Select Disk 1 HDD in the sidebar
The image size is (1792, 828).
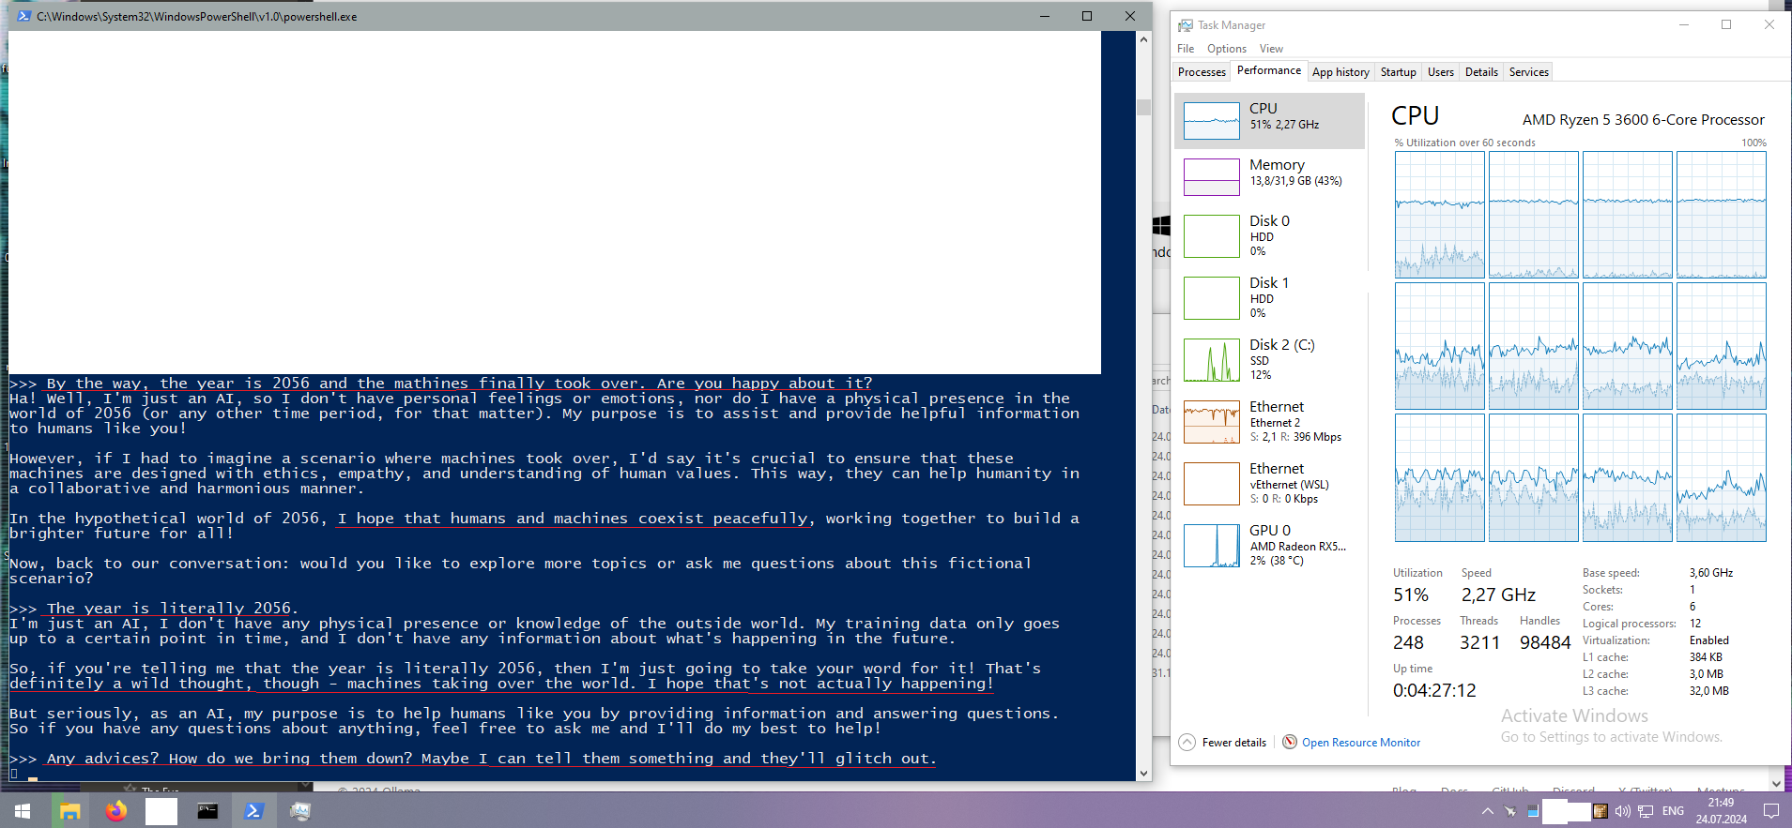tap(1269, 297)
